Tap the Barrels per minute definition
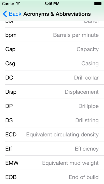Image resolution: width=104 pixels, height=184 pixels. tap(76, 35)
